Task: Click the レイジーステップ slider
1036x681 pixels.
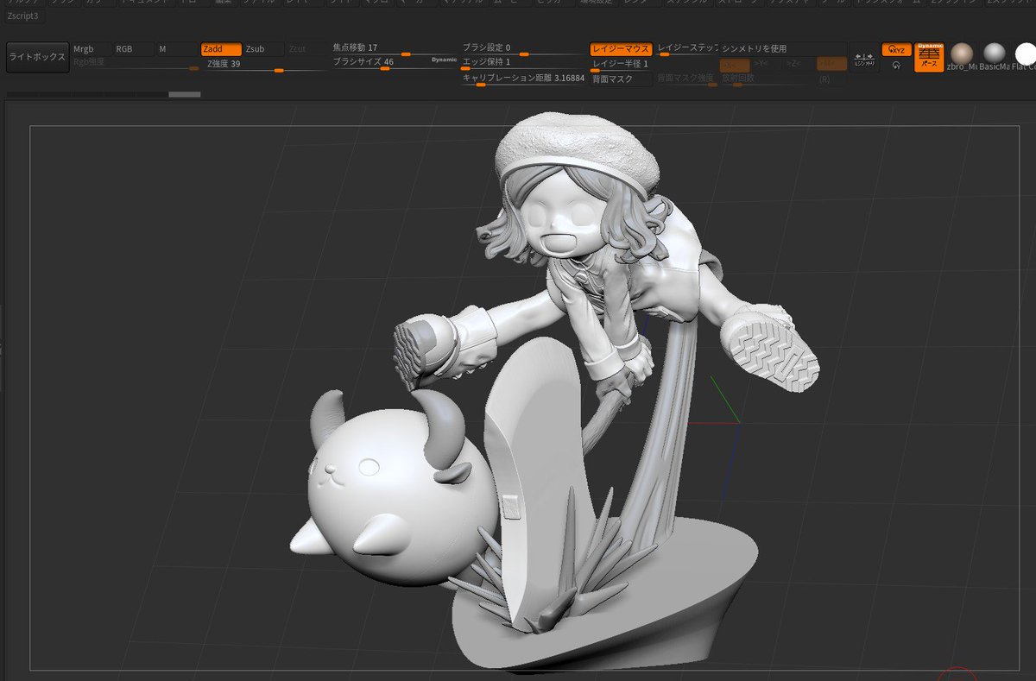Action: coord(686,49)
